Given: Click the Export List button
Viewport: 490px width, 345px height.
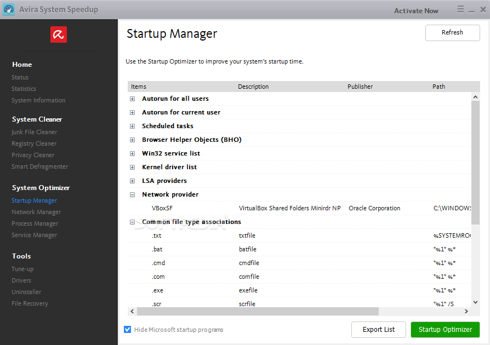Looking at the screenshot, I should point(378,329).
